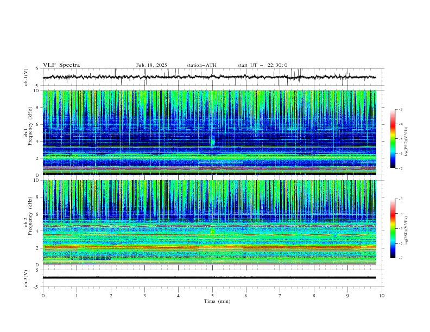Click the "ch.3(V)" axis label

tap(26, 278)
